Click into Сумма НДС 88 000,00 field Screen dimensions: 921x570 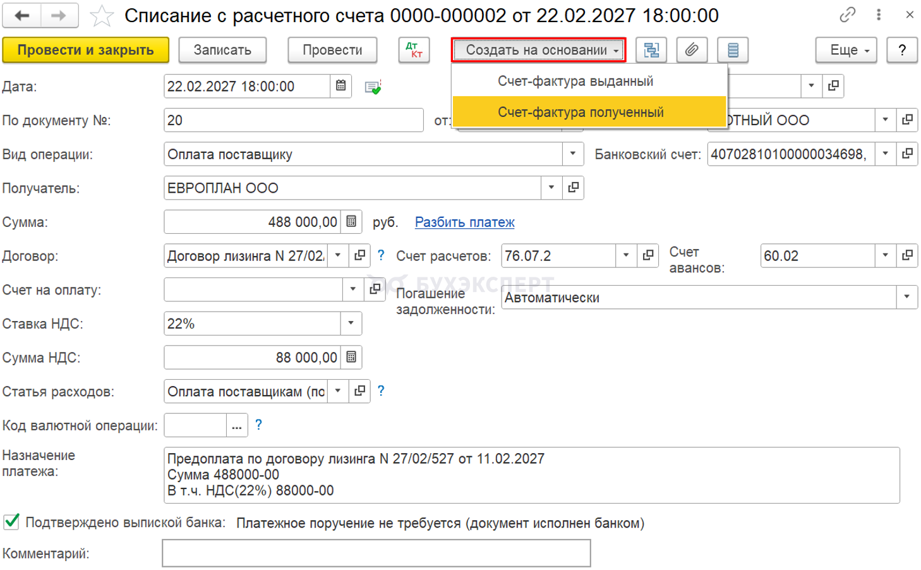[253, 357]
